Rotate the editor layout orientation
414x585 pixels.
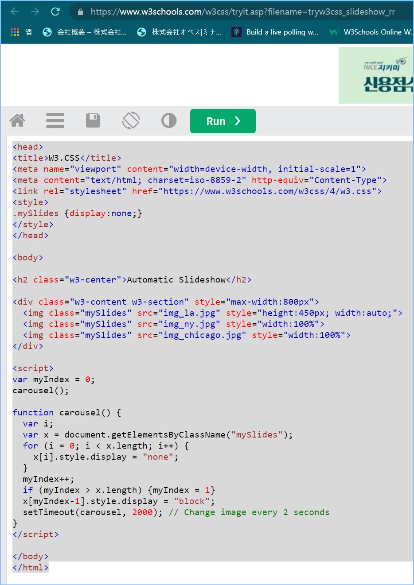131,120
